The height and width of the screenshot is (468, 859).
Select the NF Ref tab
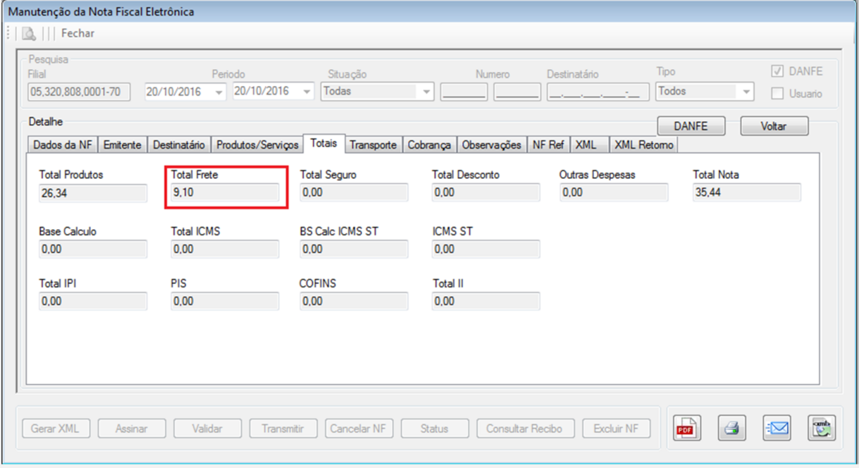coord(548,144)
